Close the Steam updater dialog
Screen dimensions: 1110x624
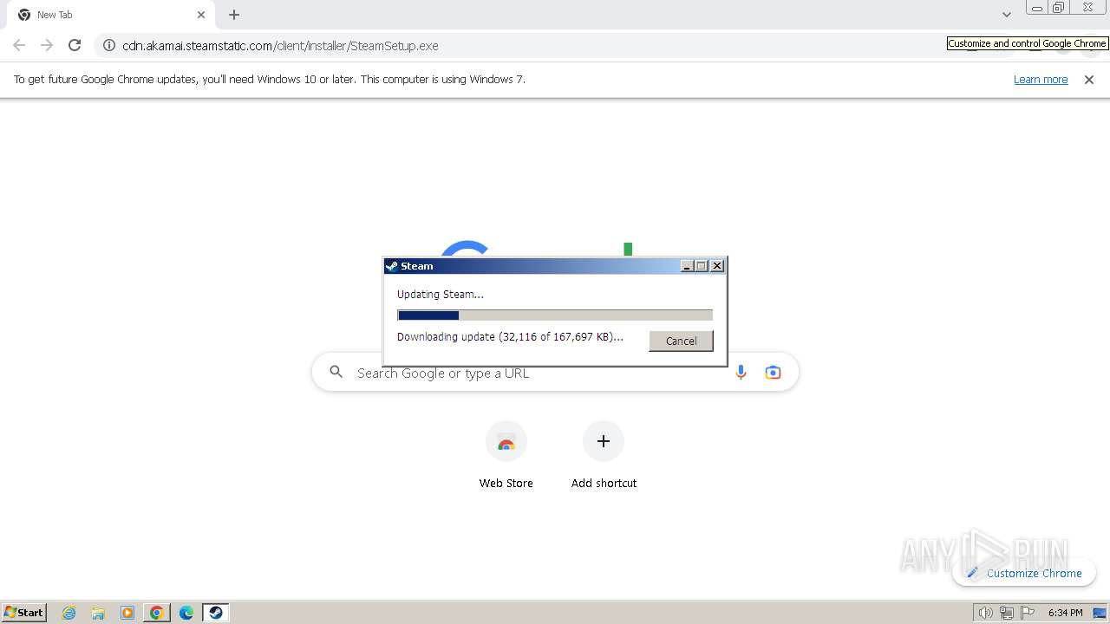click(717, 266)
